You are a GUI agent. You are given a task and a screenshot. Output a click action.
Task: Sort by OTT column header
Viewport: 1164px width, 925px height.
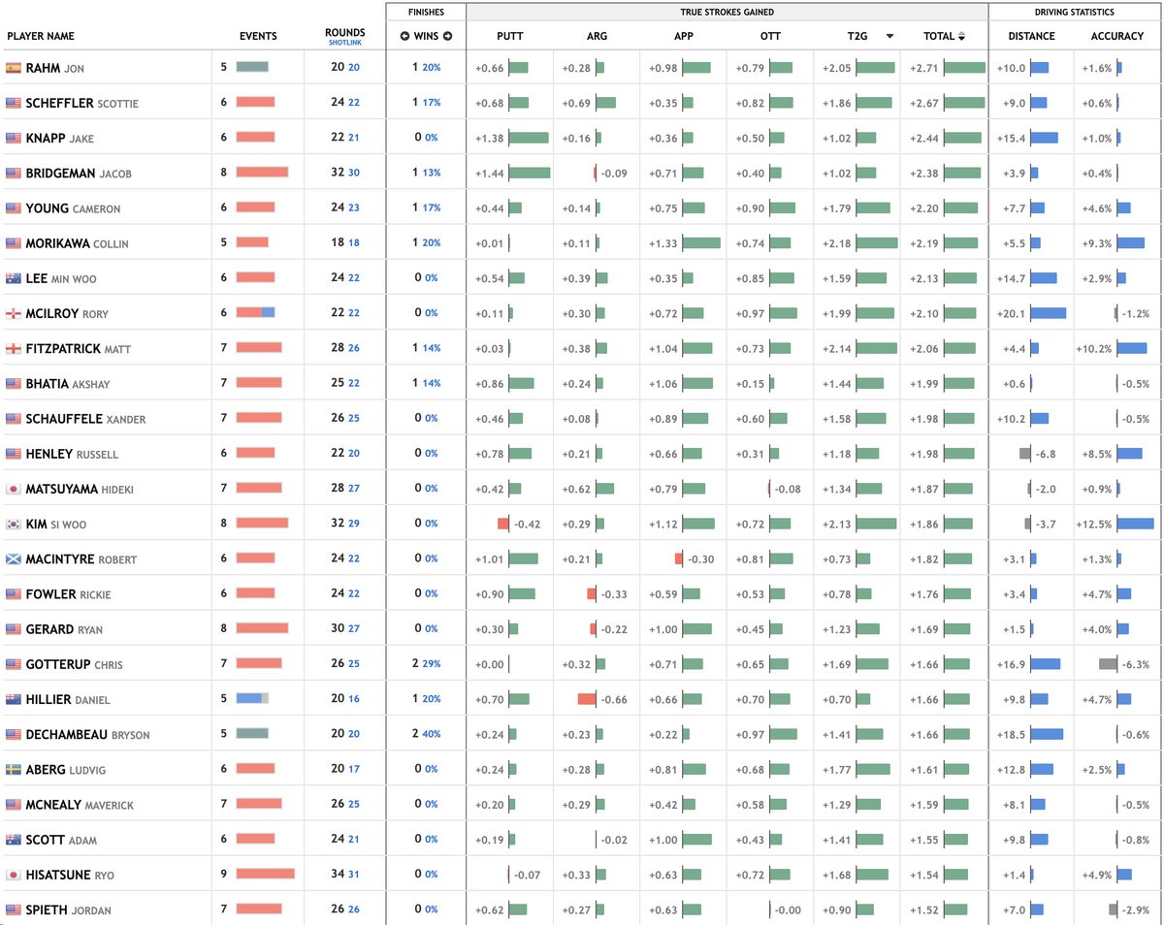point(769,37)
